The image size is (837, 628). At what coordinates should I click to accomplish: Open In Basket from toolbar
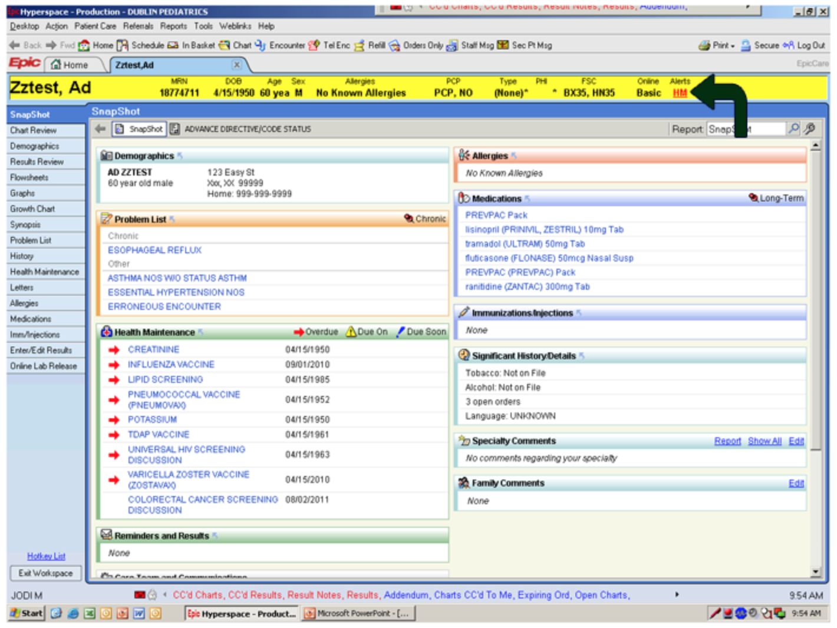(191, 45)
